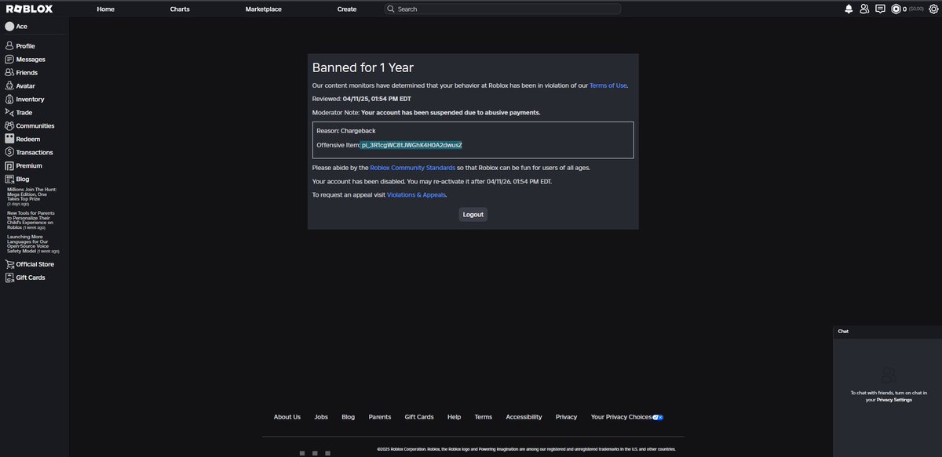Click 'Reason: Chargeback' text
942x457 pixels.
[x=346, y=131]
